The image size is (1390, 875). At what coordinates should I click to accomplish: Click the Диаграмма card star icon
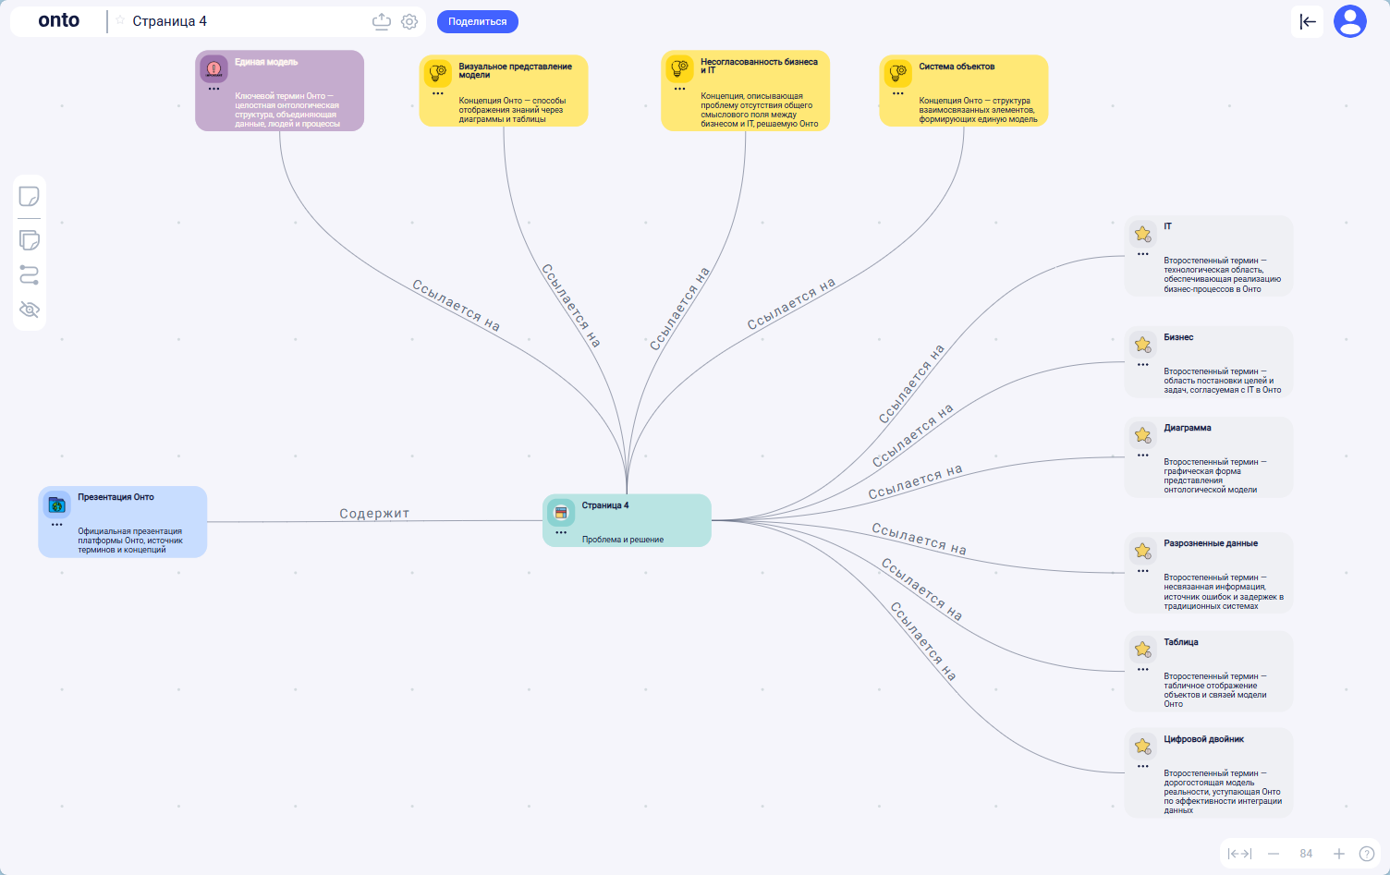tap(1143, 435)
